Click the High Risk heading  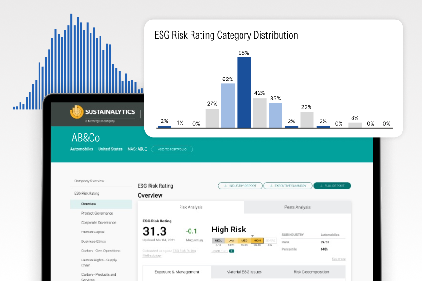coord(229,230)
